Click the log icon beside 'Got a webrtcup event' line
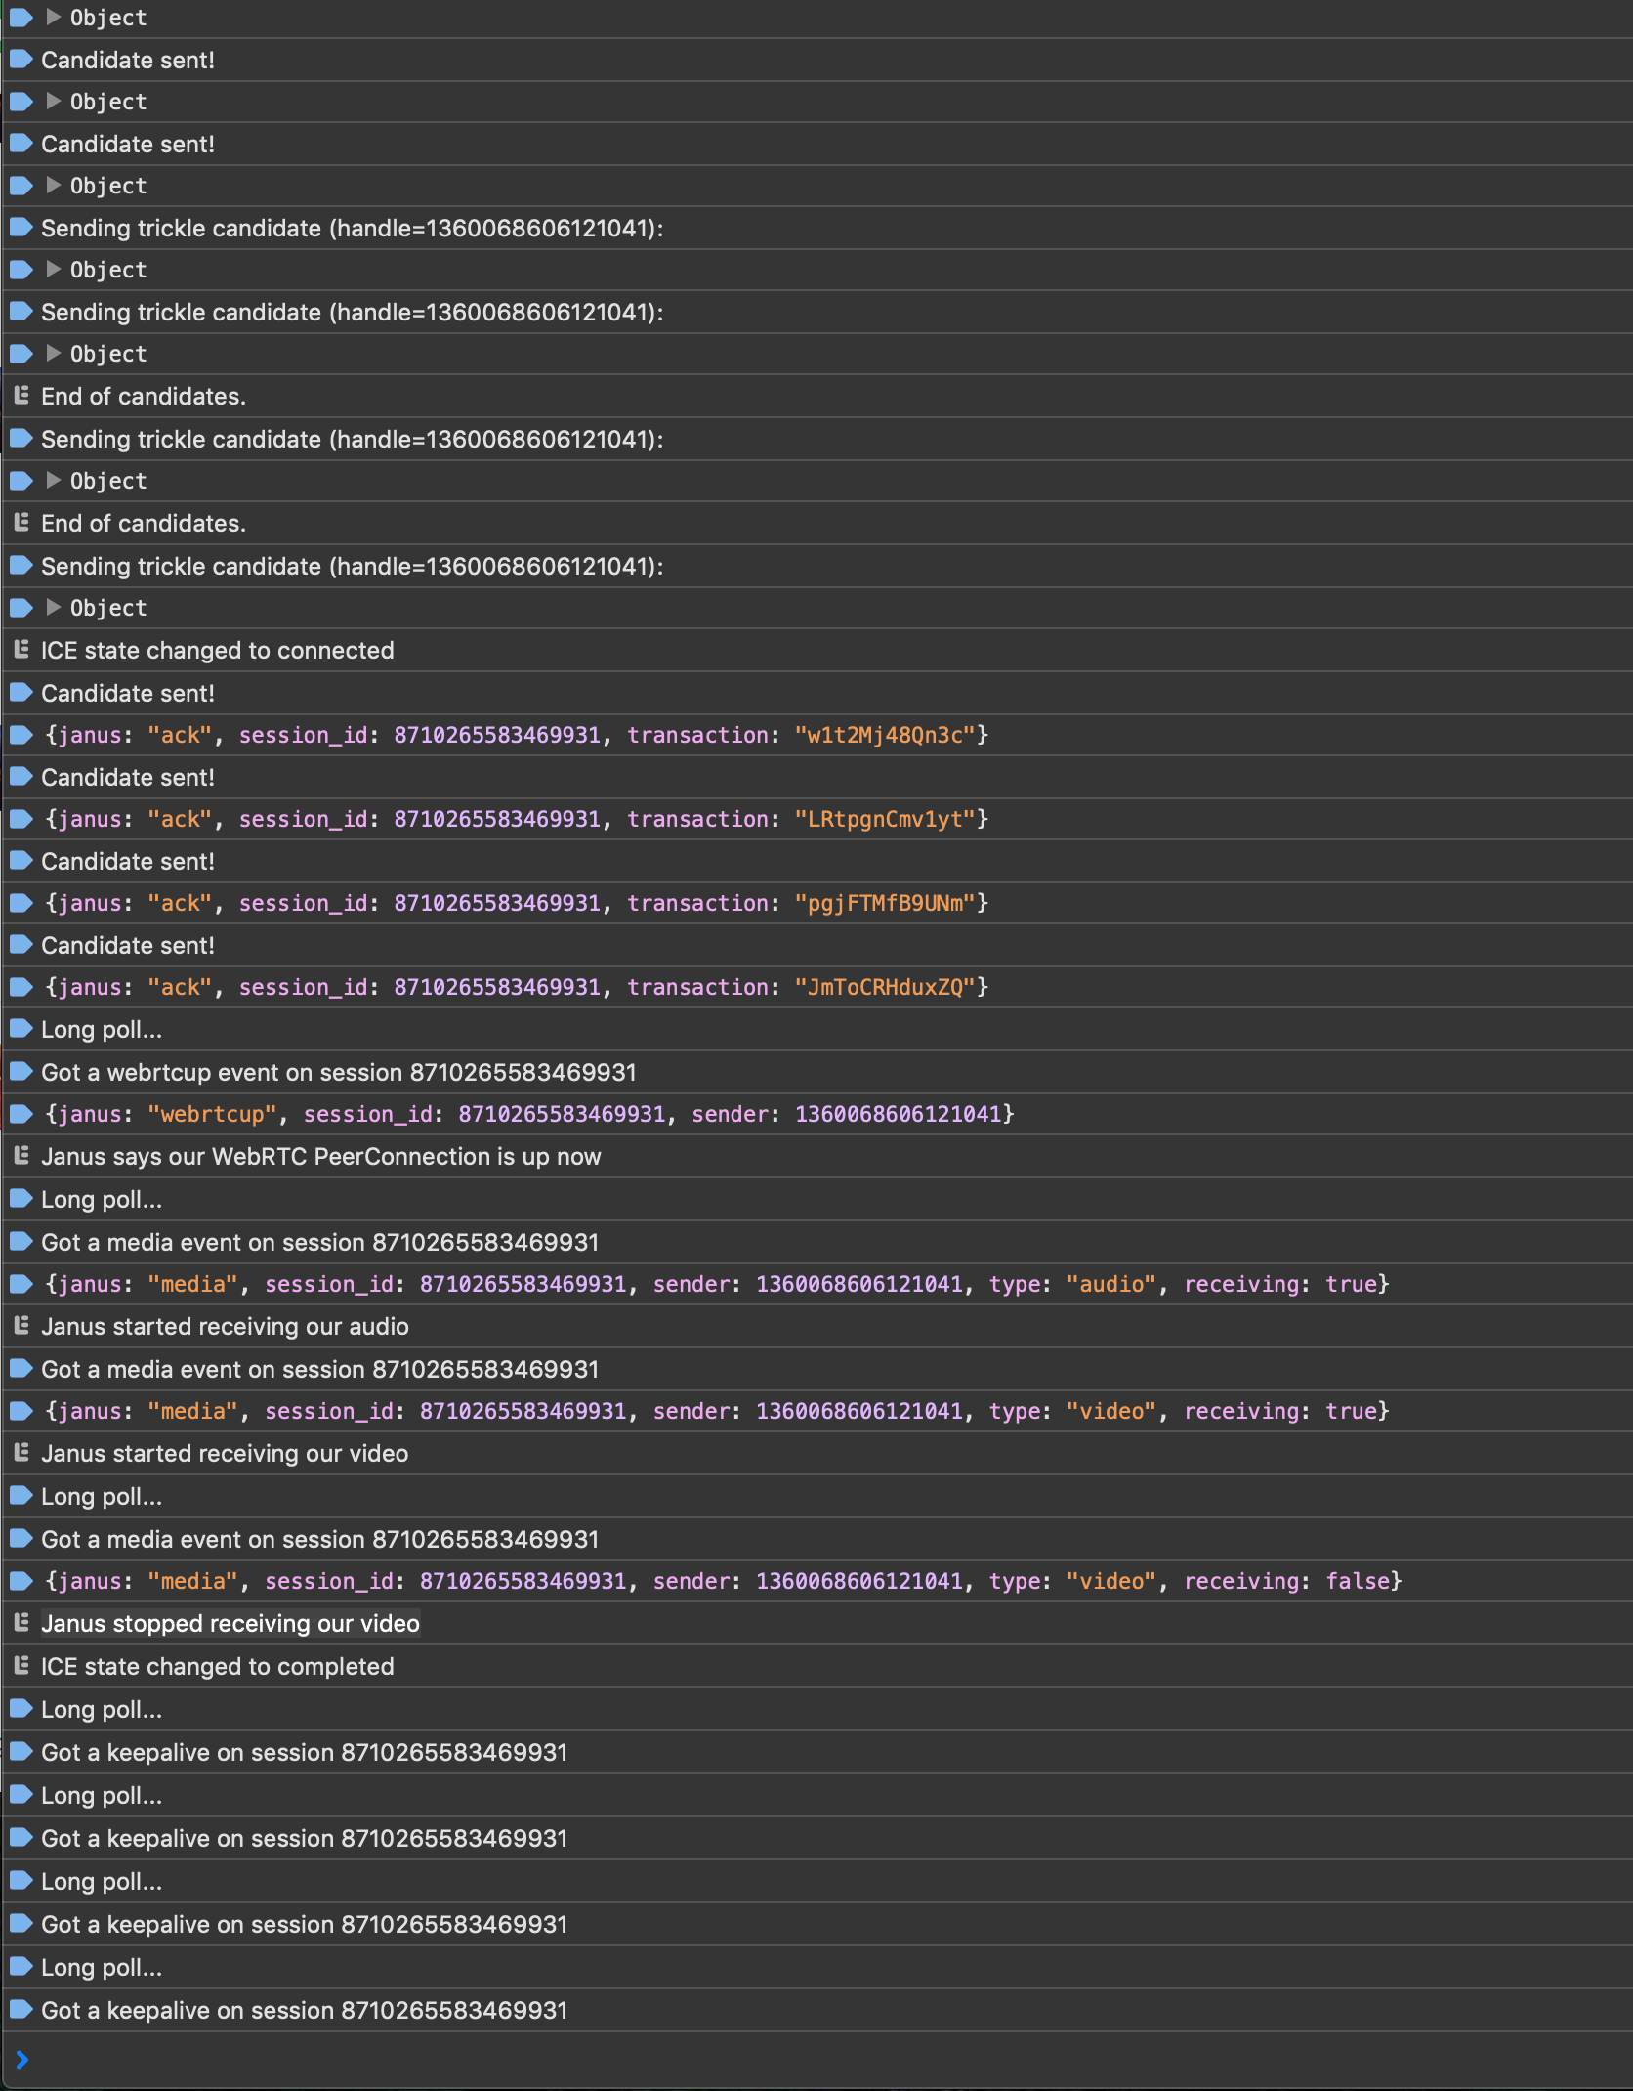Viewport: 1633px width, 2091px height. pos(21,1071)
